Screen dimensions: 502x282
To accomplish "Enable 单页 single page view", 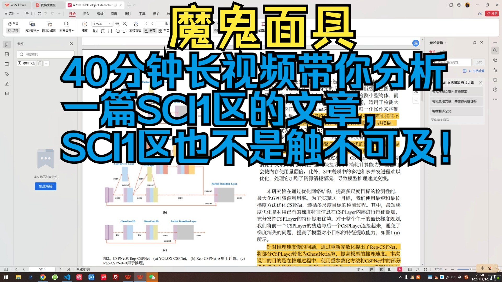I will click(x=150, y=31).
